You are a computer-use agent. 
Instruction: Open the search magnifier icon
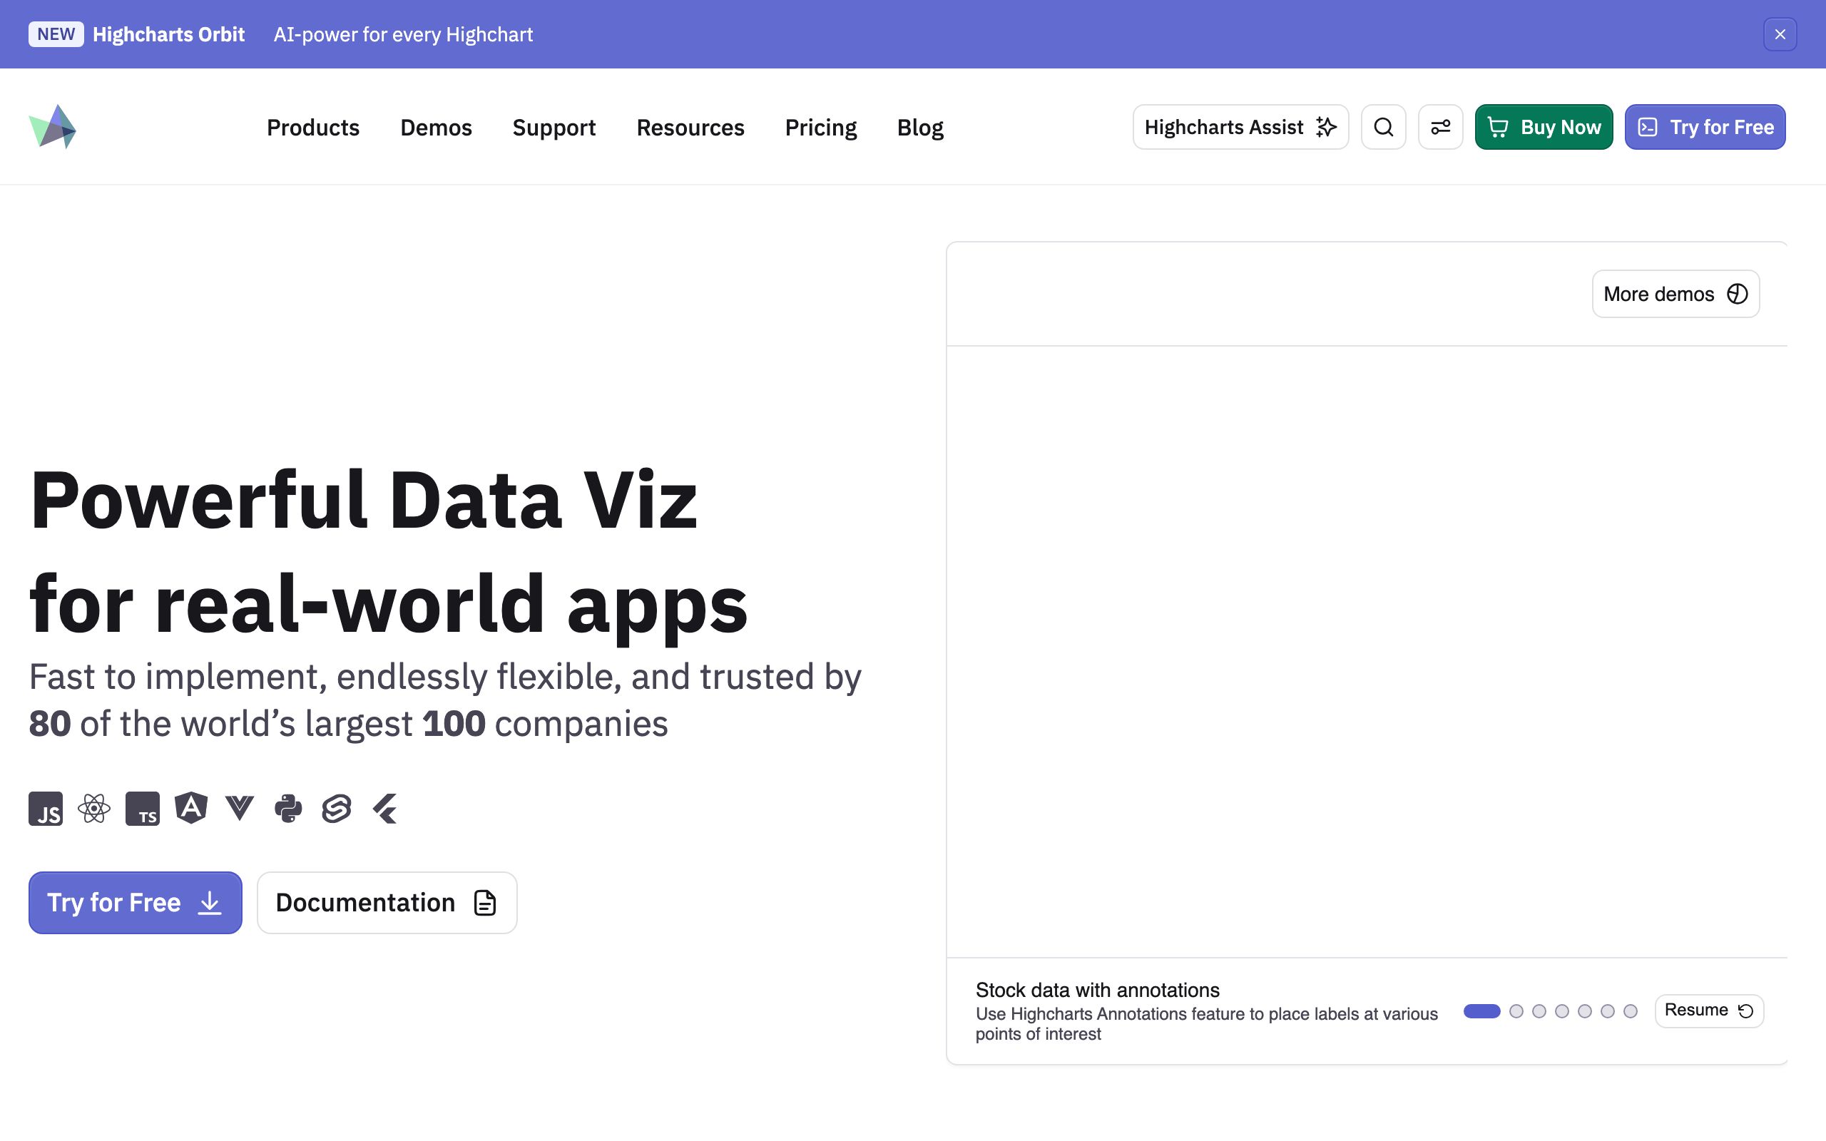tap(1383, 127)
